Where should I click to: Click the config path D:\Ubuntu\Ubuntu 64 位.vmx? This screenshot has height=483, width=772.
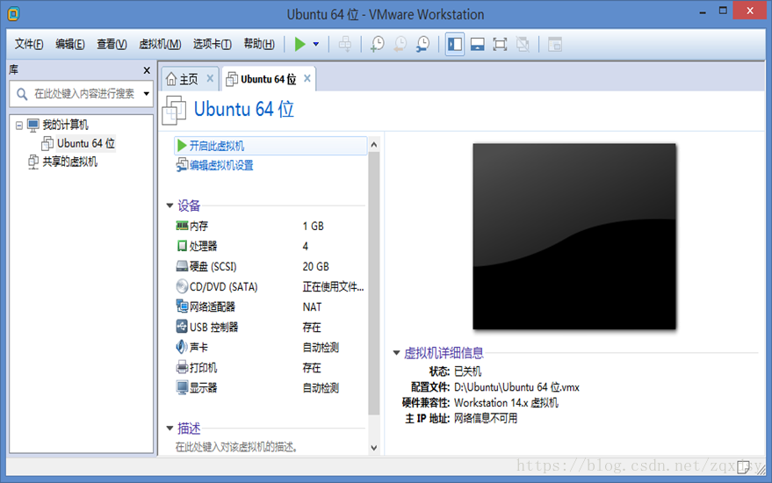(516, 387)
